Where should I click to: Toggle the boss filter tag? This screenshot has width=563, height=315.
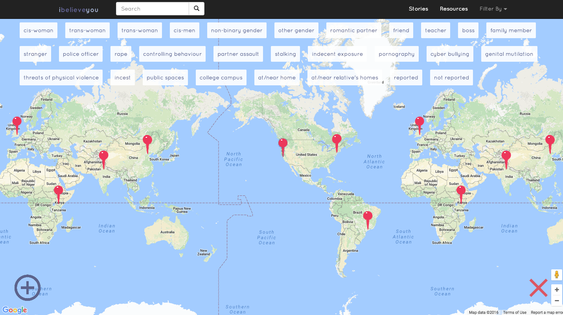click(x=468, y=30)
